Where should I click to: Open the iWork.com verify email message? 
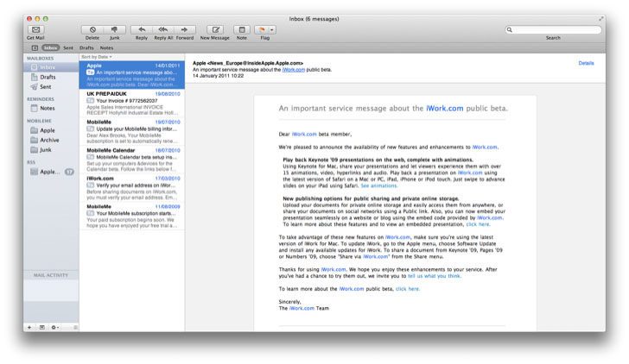[x=132, y=188]
